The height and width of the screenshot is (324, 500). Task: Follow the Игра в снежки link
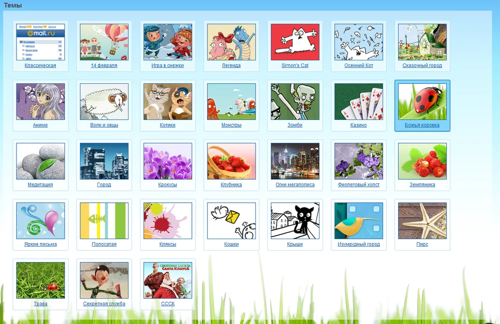pos(167,65)
